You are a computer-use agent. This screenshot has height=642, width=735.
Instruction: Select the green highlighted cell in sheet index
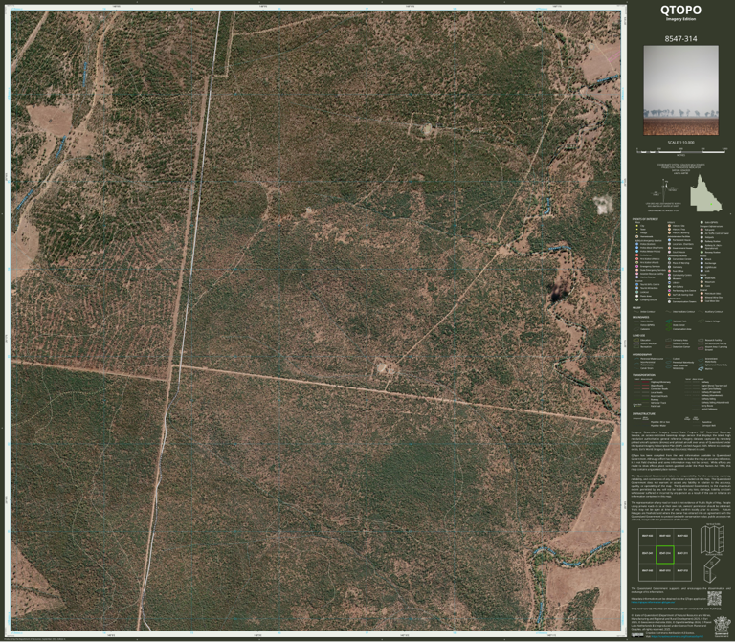[x=665, y=554]
